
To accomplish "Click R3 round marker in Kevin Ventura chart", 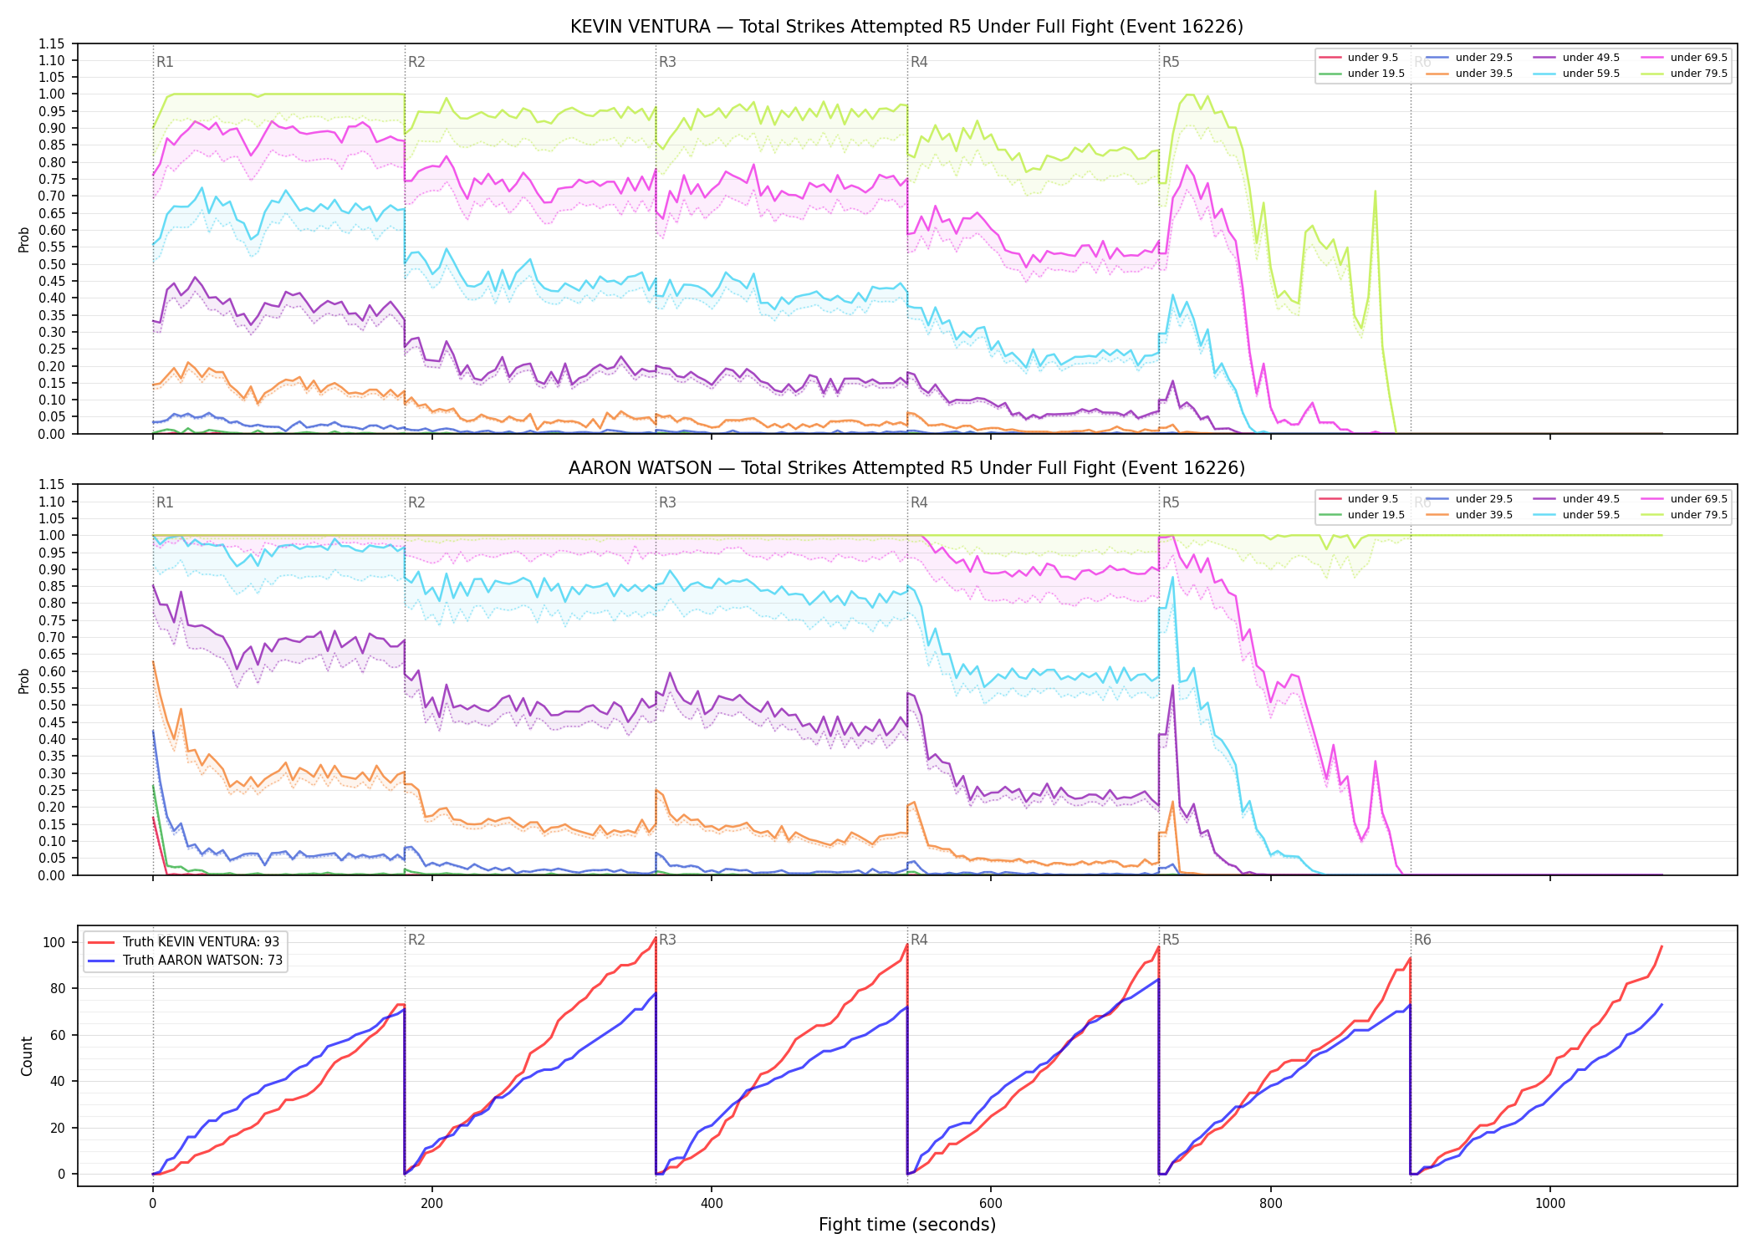I will click(x=667, y=62).
